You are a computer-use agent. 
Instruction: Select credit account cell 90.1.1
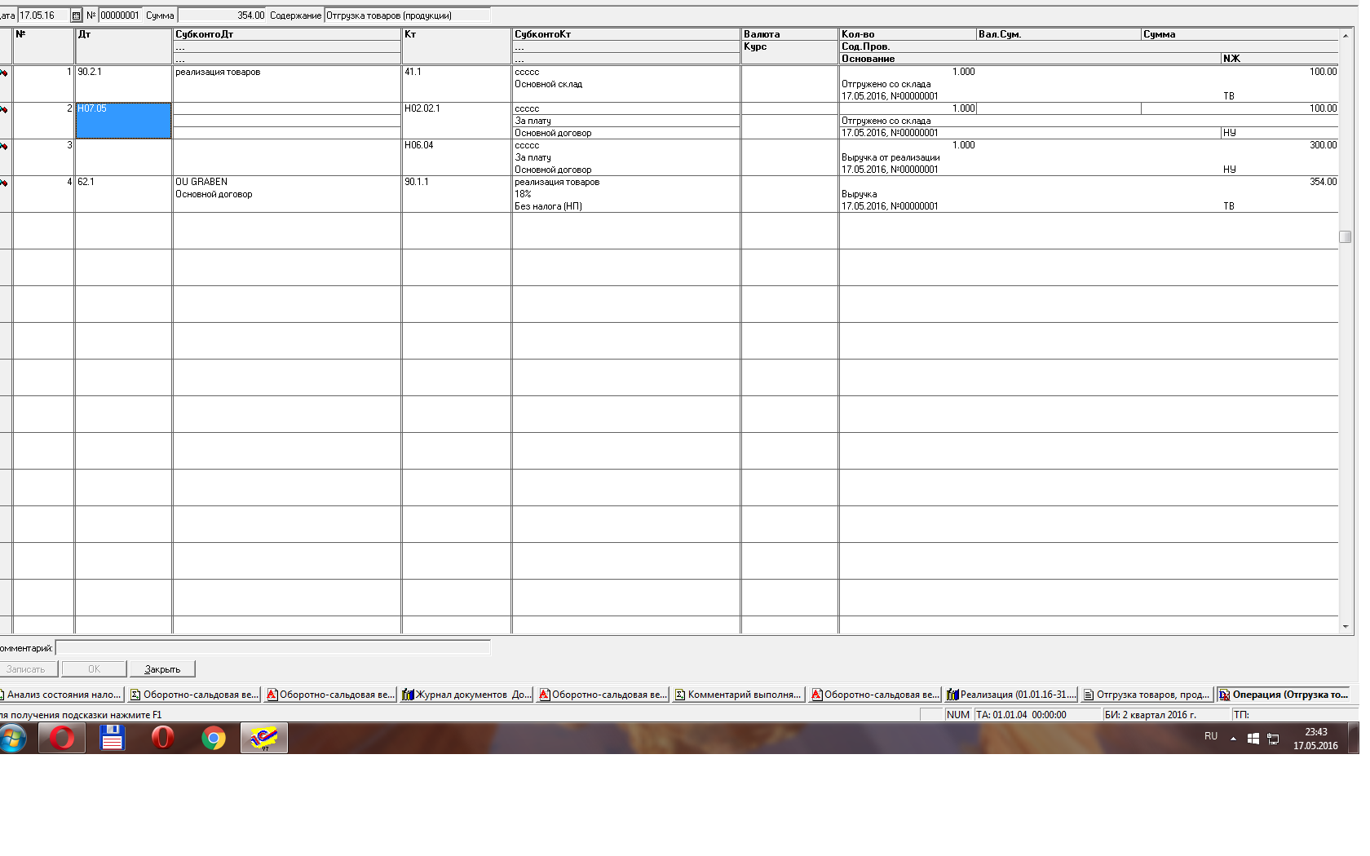[x=456, y=194]
